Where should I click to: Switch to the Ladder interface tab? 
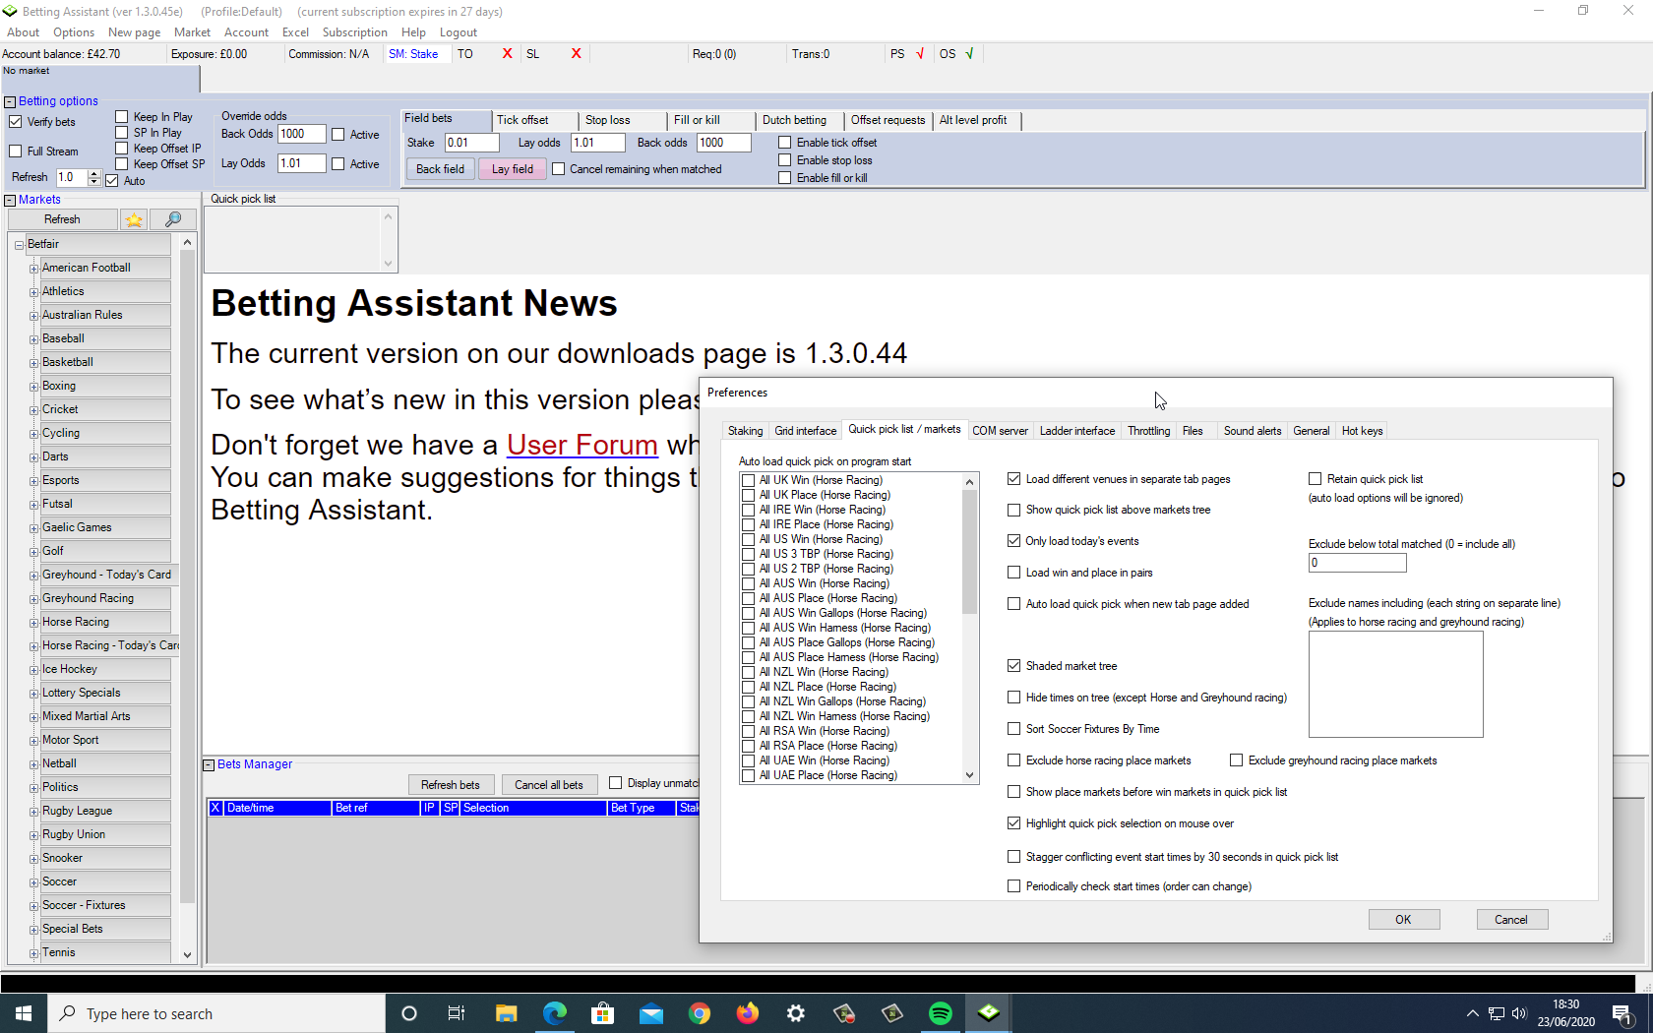point(1076,431)
